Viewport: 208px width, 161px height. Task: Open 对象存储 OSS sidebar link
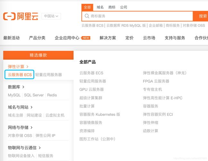(20, 136)
